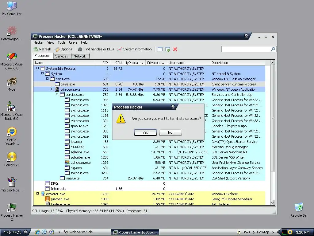Open the DataWagon desktop shortcut
Viewport: 314px width, 236px height.
(12, 33)
